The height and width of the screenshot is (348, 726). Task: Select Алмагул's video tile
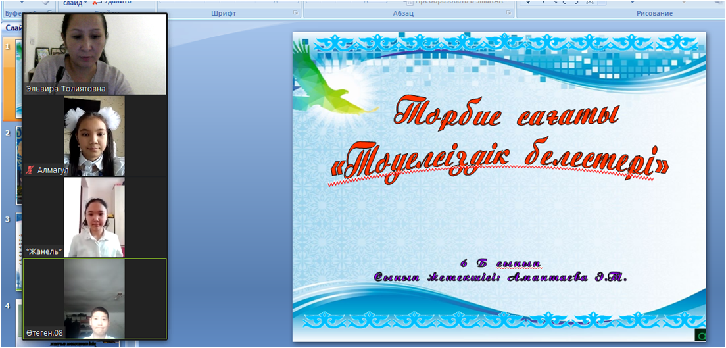pyautogui.click(x=94, y=136)
